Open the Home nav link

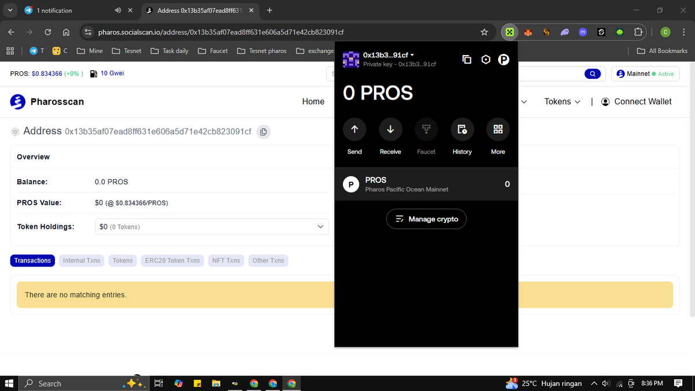click(313, 101)
